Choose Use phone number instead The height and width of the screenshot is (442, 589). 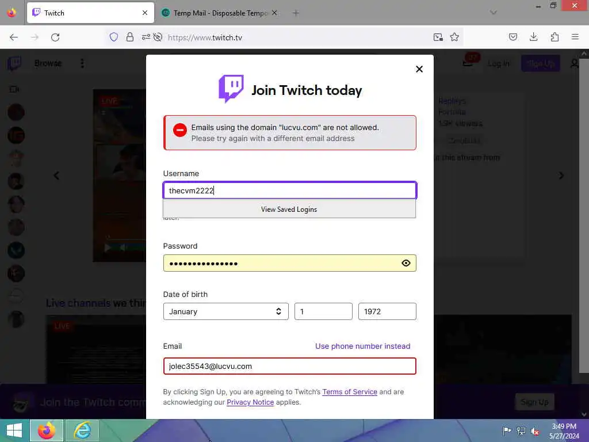click(x=362, y=346)
